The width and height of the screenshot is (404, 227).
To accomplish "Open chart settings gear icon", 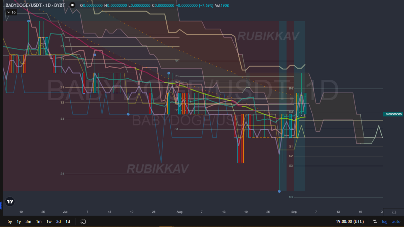I will point(394,212).
